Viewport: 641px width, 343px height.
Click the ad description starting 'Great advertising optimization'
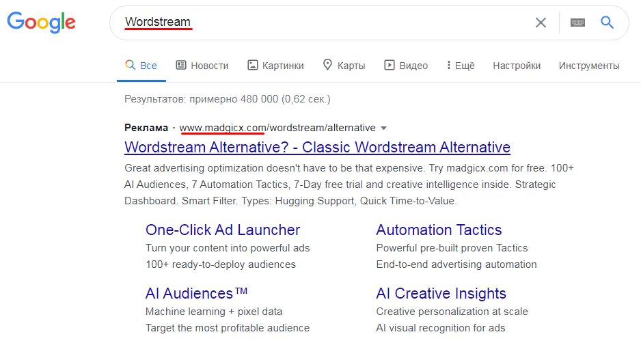[x=349, y=184]
